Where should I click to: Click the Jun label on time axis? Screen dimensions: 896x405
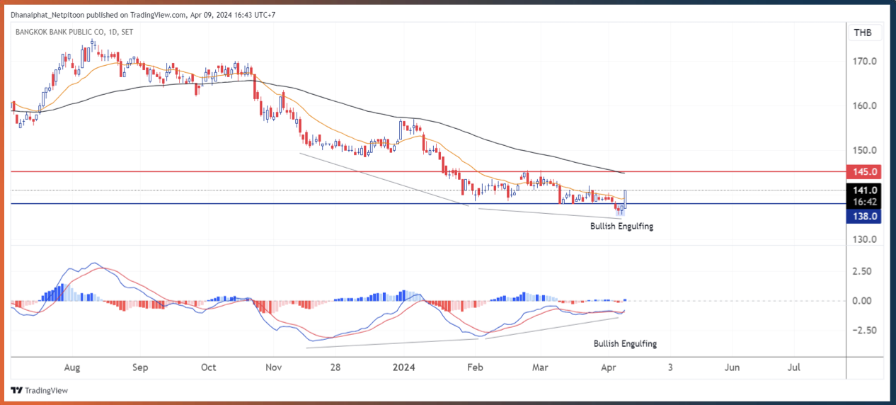pyautogui.click(x=733, y=367)
